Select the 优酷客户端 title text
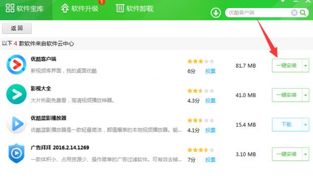Screen dimensions: 313x187 (43, 59)
